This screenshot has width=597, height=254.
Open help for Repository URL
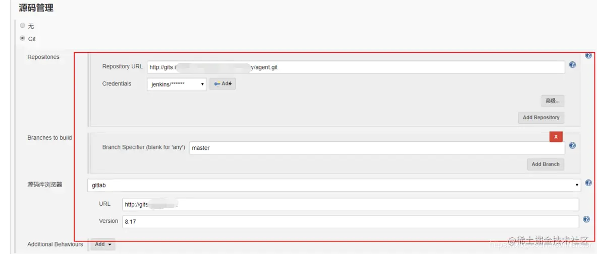click(572, 65)
